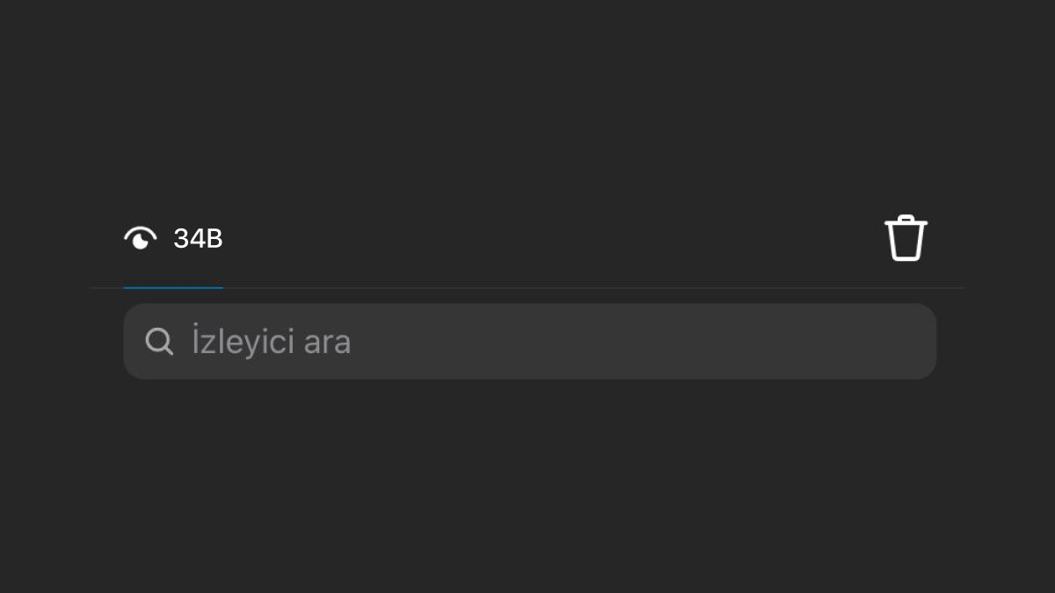Focus the viewer search box
This screenshot has height=593, width=1055.
529,341
